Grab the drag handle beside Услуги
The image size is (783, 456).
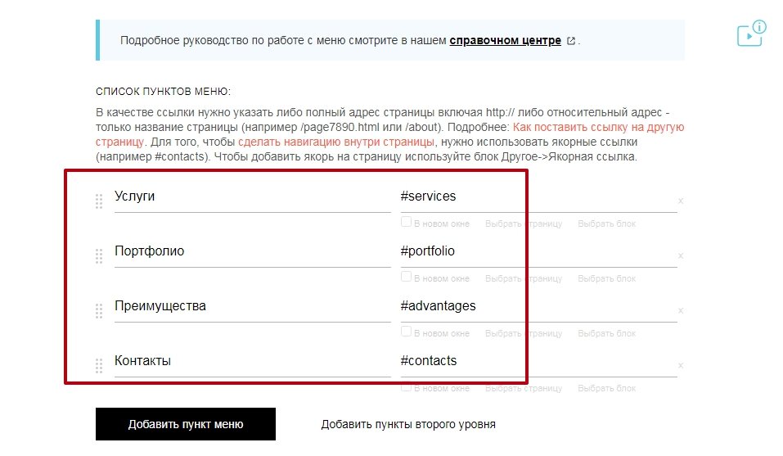pyautogui.click(x=99, y=201)
